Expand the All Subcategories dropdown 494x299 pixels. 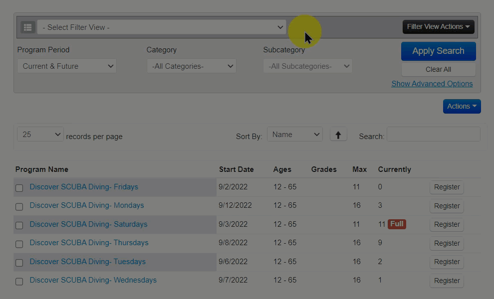308,66
